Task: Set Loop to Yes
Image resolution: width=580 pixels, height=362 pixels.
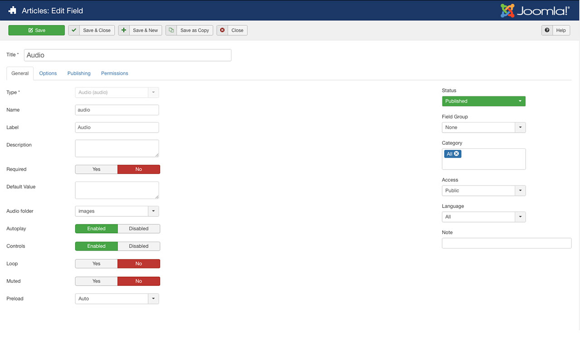Action: coord(97,264)
